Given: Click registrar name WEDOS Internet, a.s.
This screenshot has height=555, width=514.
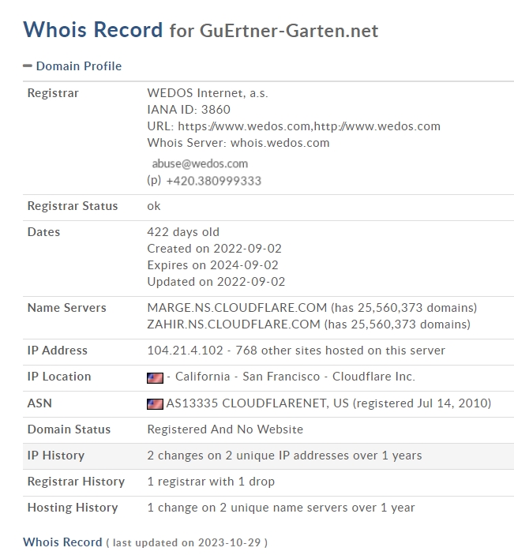Looking at the screenshot, I should pos(208,93).
